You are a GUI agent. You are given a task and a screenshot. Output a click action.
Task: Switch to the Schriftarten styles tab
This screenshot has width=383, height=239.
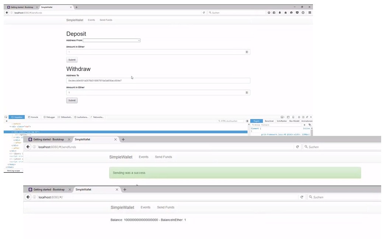tap(282, 121)
